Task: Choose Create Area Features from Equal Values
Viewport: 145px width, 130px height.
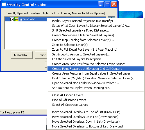Action: coord(96,73)
